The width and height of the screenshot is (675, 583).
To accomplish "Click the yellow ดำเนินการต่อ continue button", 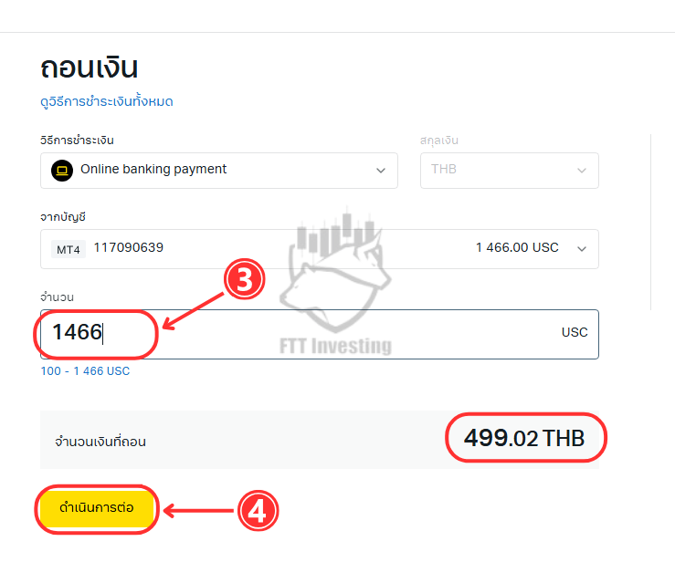I will 97,508.
